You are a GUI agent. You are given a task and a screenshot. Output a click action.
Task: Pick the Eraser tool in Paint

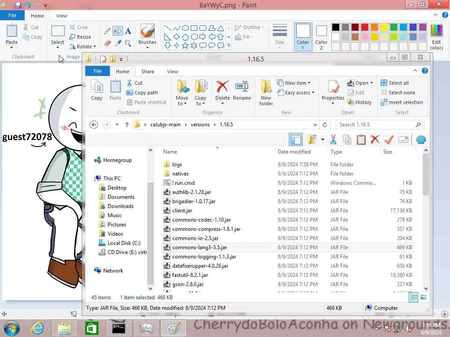pyautogui.click(x=107, y=43)
